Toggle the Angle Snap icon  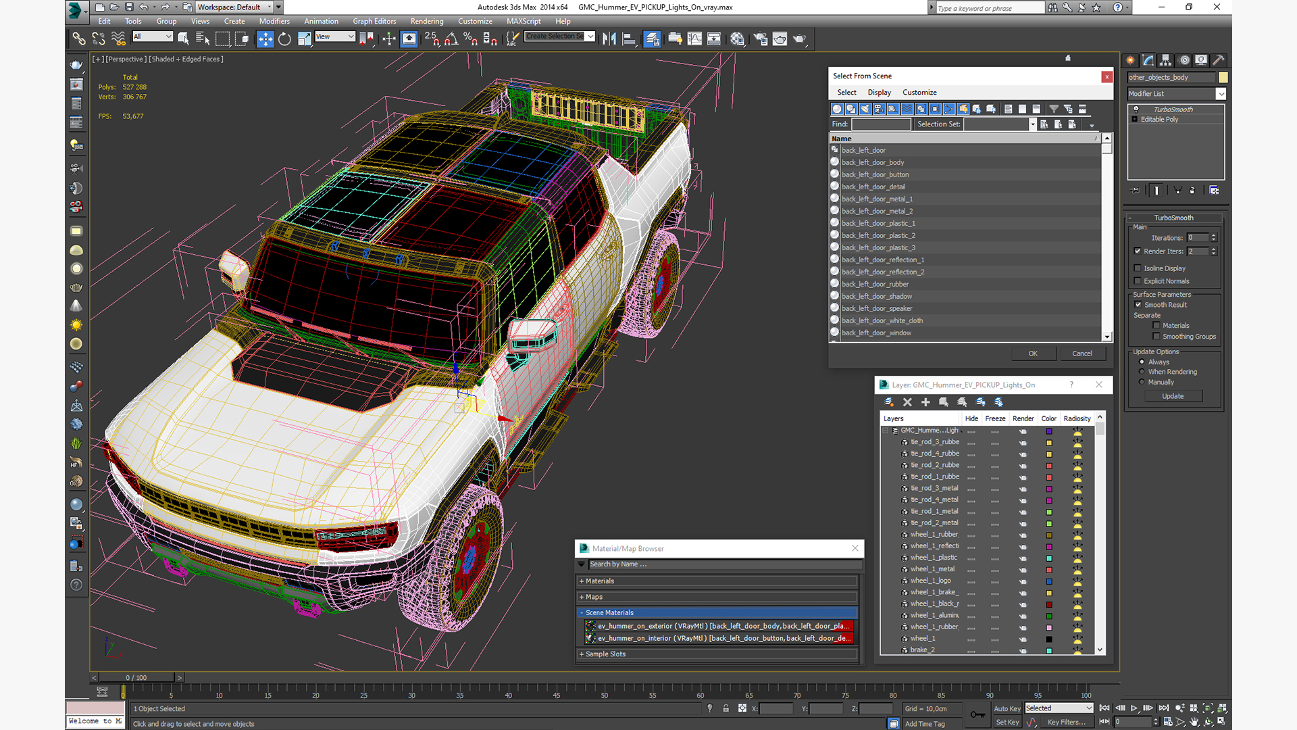click(x=451, y=39)
